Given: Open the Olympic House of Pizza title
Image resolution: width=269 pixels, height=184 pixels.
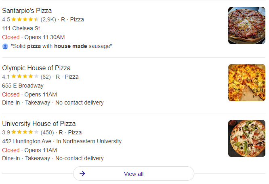Looking at the screenshot, I should 36,68.
